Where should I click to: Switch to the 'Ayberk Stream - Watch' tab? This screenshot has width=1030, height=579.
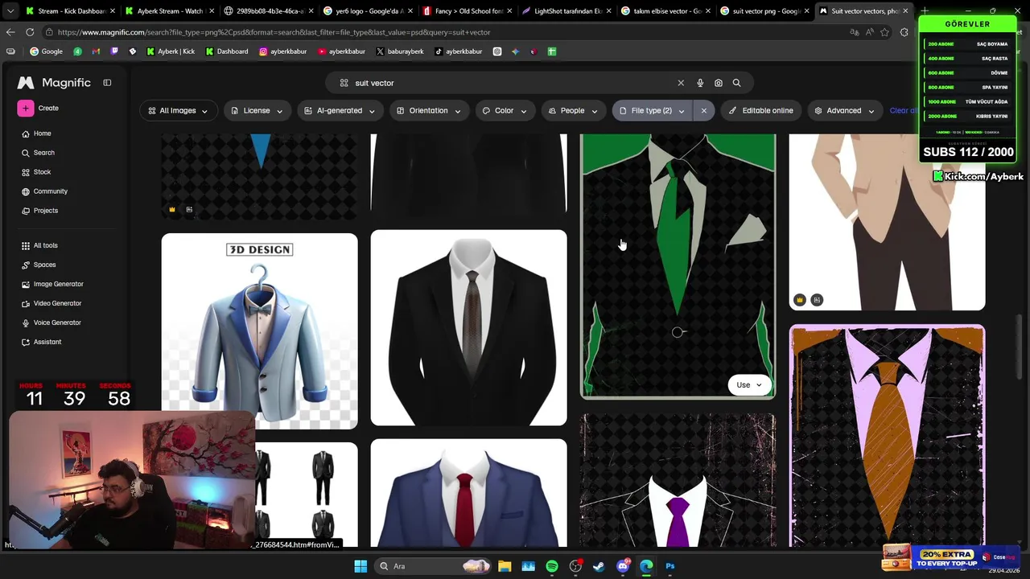tap(169, 11)
